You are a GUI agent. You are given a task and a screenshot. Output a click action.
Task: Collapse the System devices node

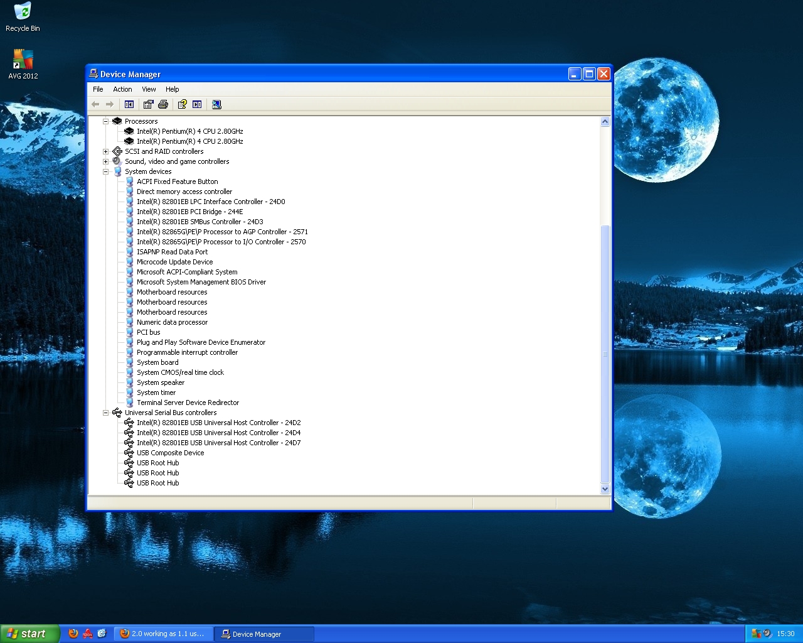[x=106, y=171]
